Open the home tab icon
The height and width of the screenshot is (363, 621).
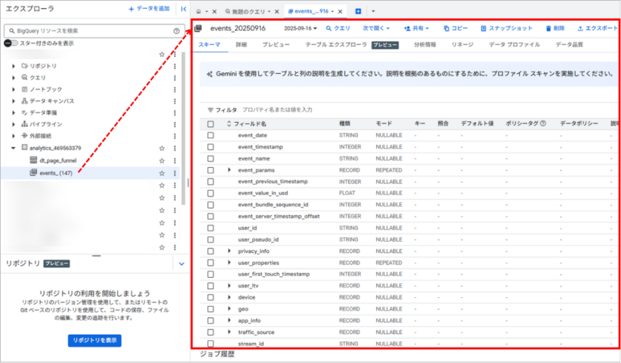point(198,12)
